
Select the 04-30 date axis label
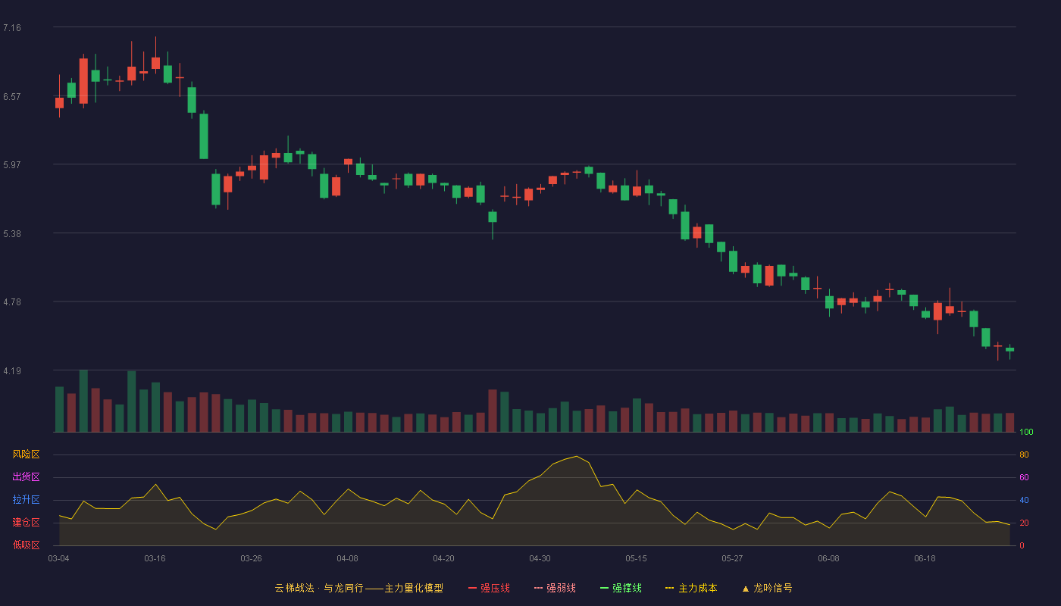coord(540,558)
